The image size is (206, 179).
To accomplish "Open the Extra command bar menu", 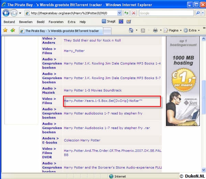I will click(192, 30).
